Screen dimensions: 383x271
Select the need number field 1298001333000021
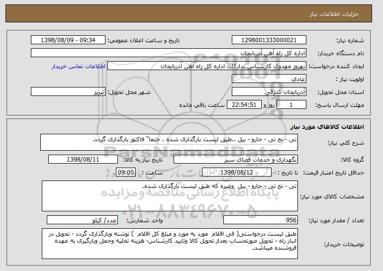[269, 40]
